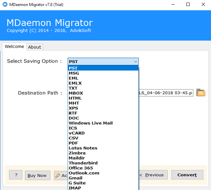
Task: Click the MDaemon Migrator title bar app icon
Action: [x=5, y=4]
